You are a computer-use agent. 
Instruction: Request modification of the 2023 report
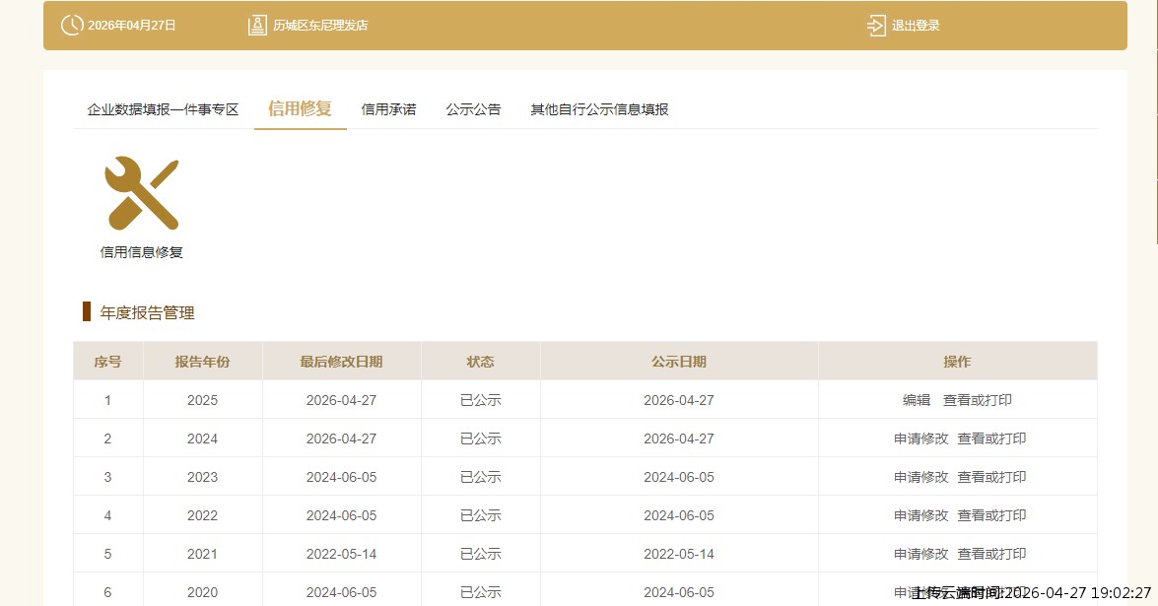click(x=921, y=478)
